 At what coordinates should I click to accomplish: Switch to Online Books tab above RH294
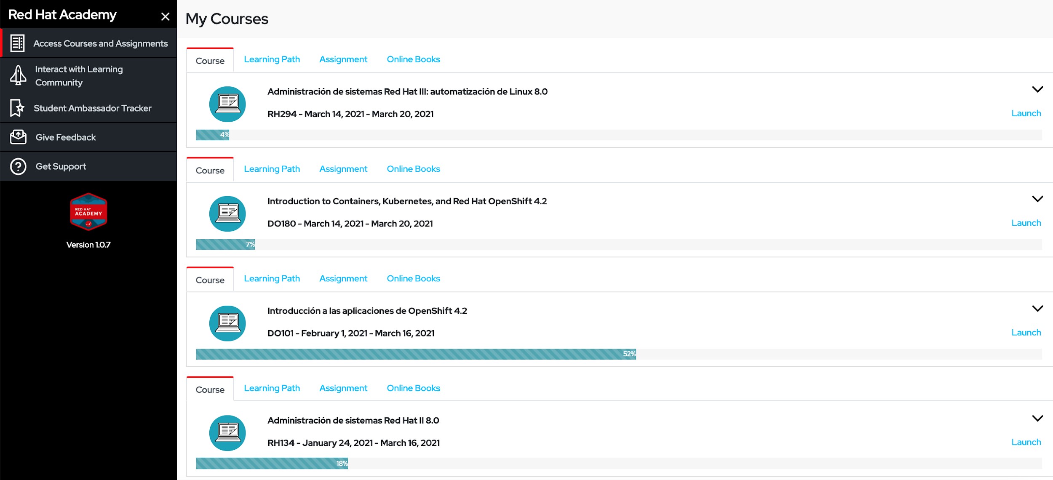(413, 59)
